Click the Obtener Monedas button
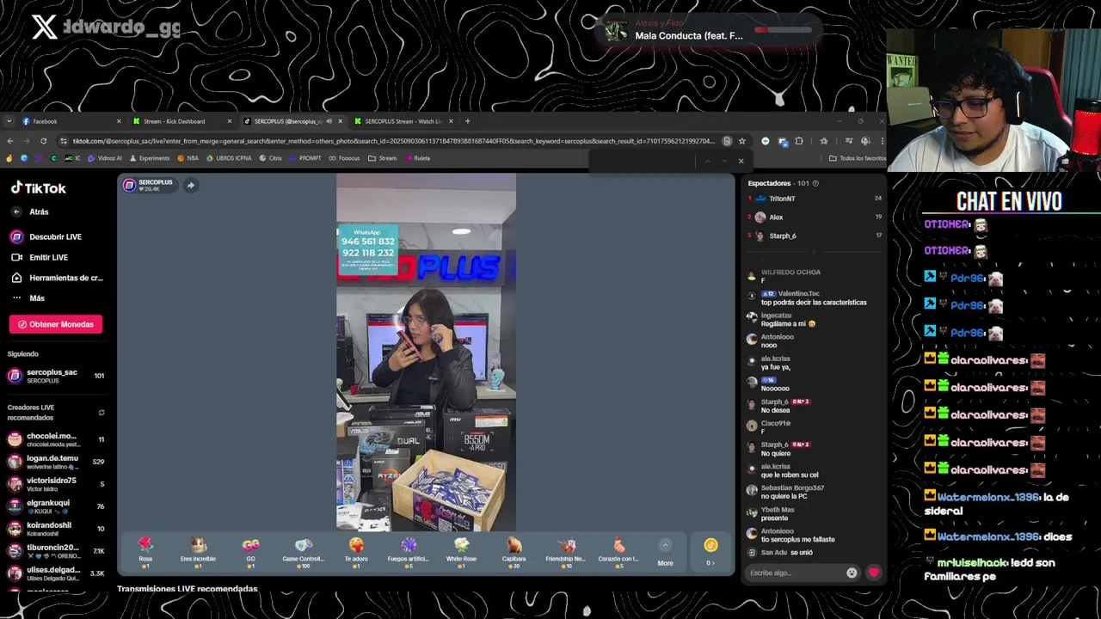The image size is (1101, 619). tap(56, 324)
